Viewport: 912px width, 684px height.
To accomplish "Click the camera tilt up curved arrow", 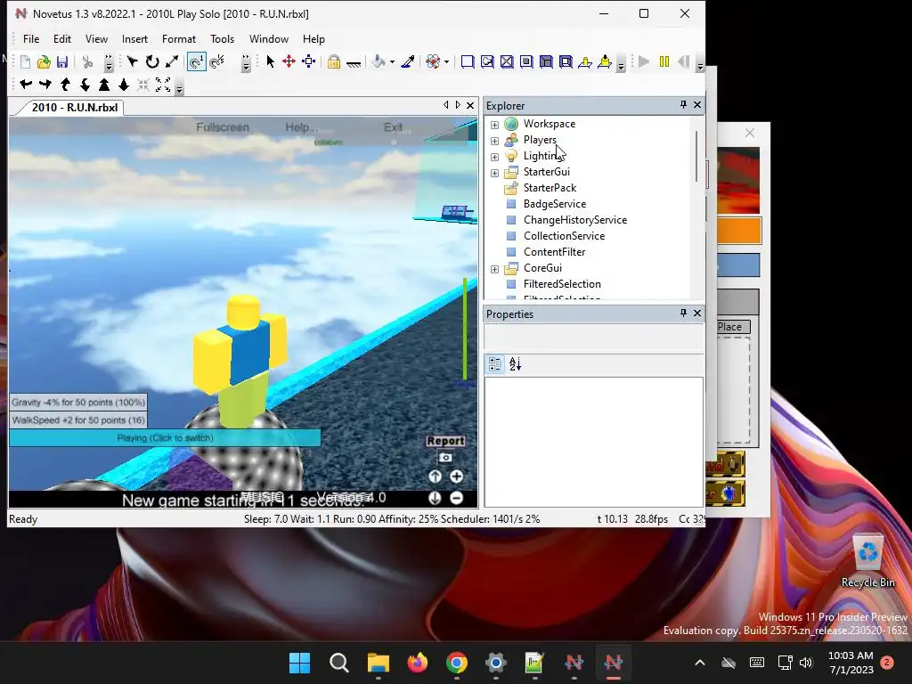I will pyautogui.click(x=65, y=85).
